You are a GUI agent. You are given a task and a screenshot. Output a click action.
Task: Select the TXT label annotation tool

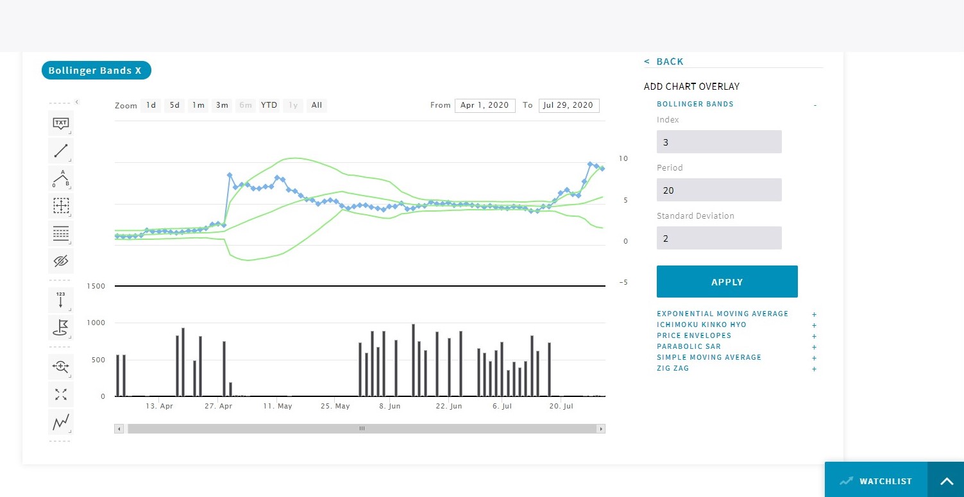pos(61,122)
